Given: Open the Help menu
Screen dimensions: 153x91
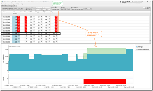Looking at the screenshot, I should point(22,4).
